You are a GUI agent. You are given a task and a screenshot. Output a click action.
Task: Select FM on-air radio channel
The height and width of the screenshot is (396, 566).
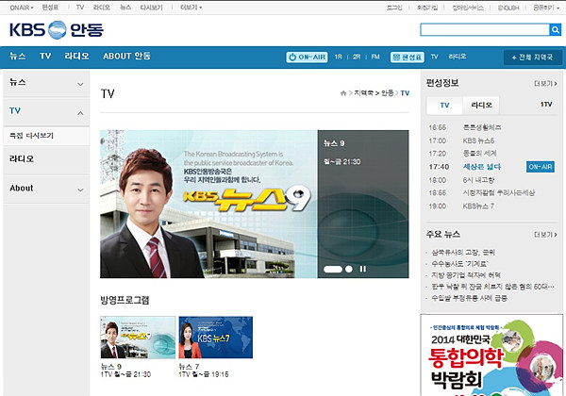[x=375, y=57]
